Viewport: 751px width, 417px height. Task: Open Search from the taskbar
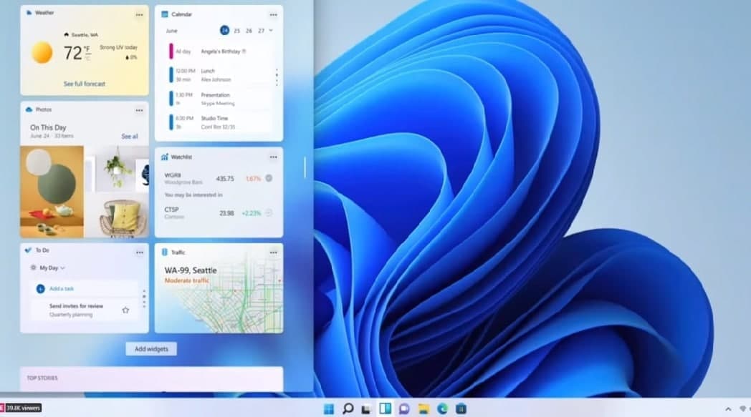[348, 408]
